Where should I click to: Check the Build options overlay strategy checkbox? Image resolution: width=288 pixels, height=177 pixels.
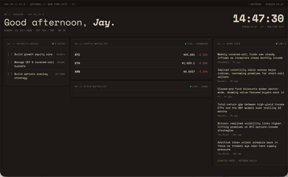pyautogui.click(x=10, y=74)
